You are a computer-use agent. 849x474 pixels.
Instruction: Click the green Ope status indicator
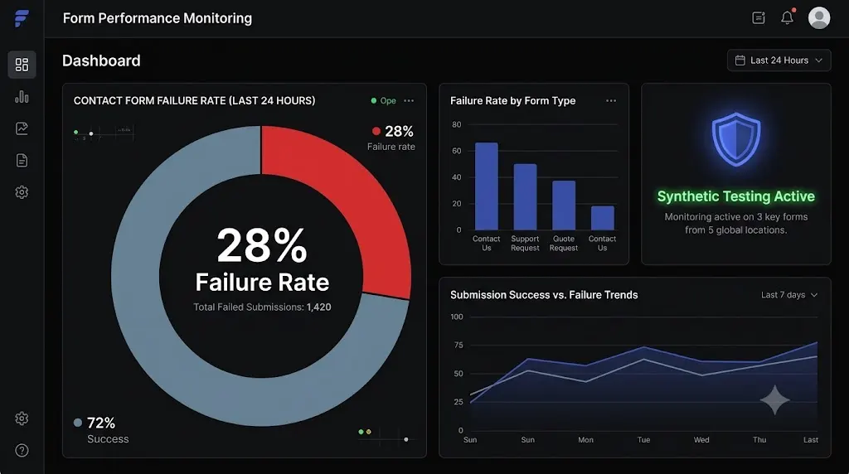pos(383,100)
